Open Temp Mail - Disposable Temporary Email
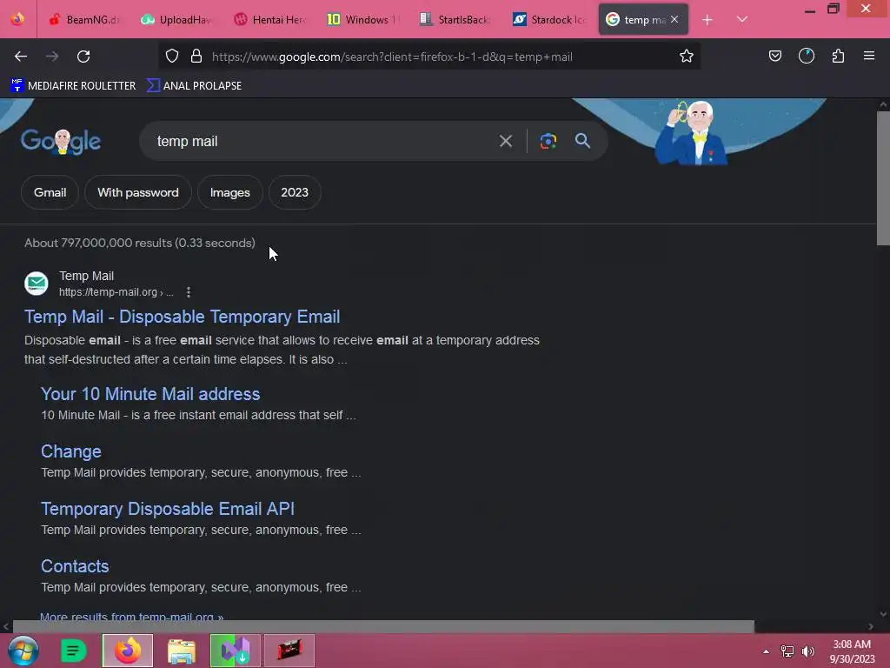890x668 pixels. pos(183,317)
